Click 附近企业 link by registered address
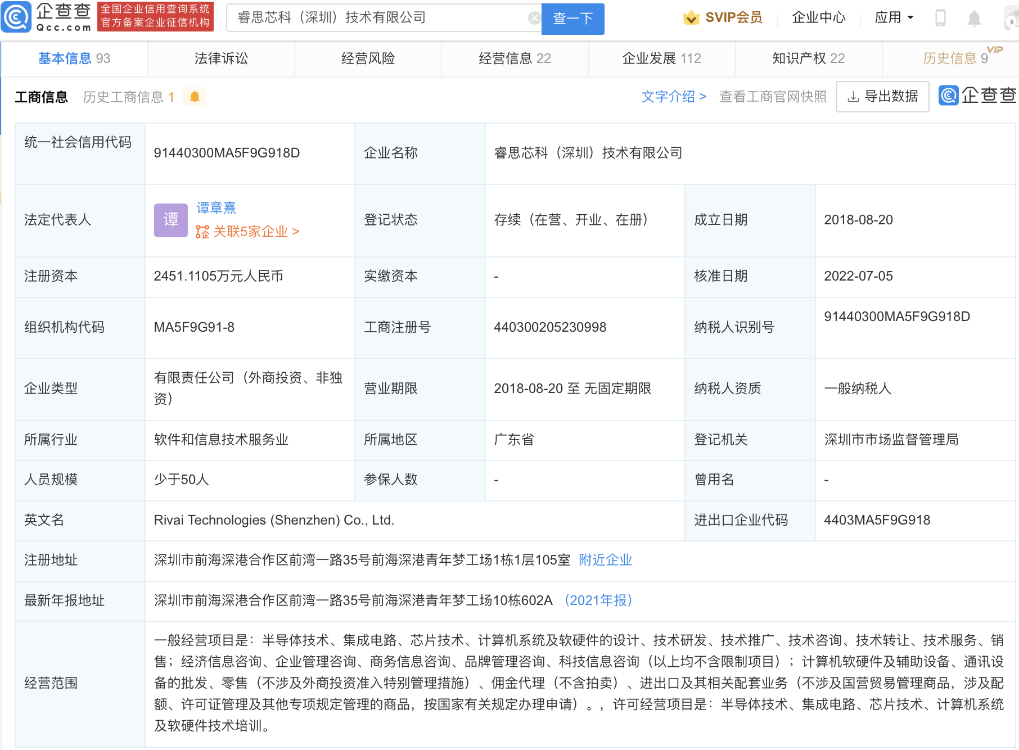 tap(605, 560)
